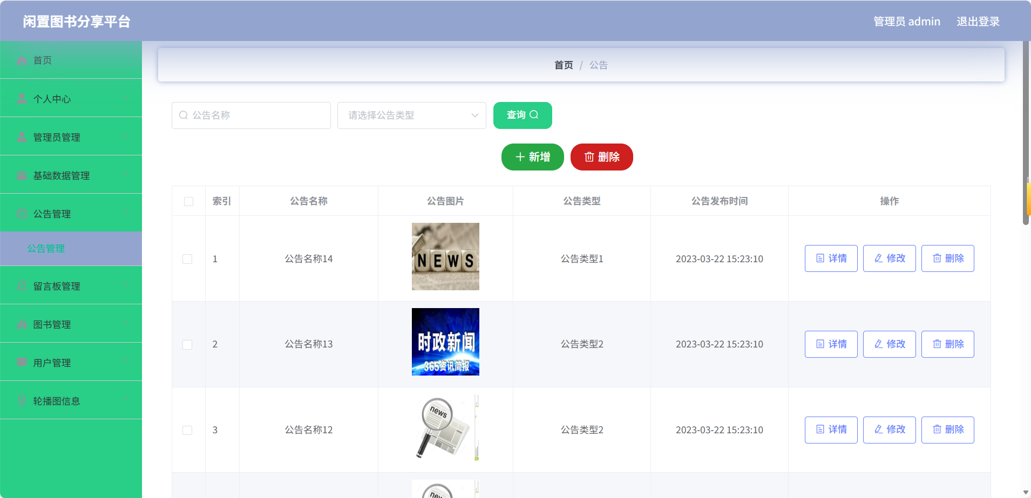This screenshot has height=498, width=1031.
Task: Click the 公告图片 column header
Action: coord(445,201)
